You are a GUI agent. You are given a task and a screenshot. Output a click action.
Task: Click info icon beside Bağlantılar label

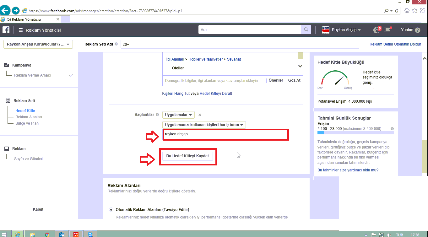157,115
